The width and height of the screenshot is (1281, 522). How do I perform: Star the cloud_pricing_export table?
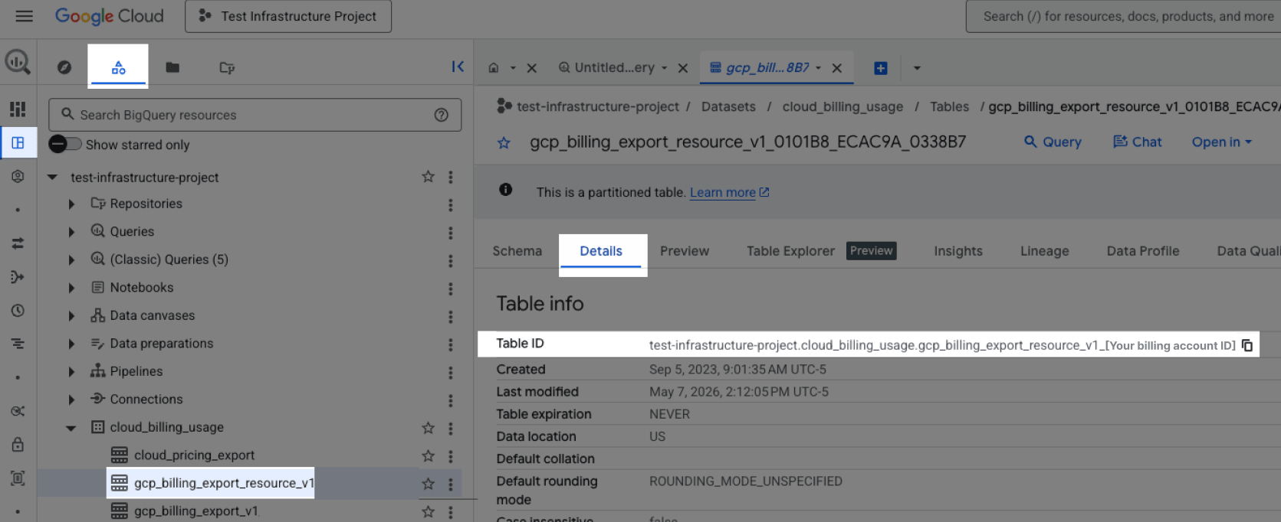428,456
